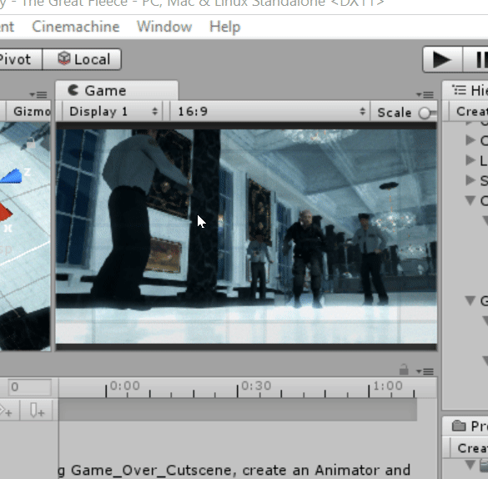The width and height of the screenshot is (488, 479).
Task: Open the Cinemachine menu
Action: [x=76, y=27]
